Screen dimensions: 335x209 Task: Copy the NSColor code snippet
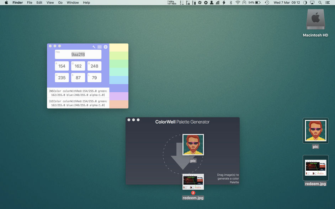click(x=78, y=93)
